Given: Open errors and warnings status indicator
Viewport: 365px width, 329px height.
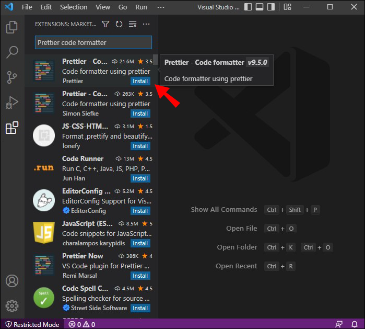Looking at the screenshot, I should [x=82, y=324].
